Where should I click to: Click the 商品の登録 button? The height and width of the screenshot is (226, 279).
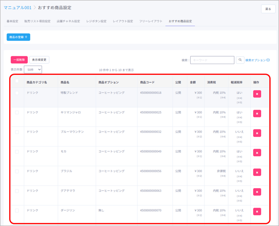click(x=18, y=37)
